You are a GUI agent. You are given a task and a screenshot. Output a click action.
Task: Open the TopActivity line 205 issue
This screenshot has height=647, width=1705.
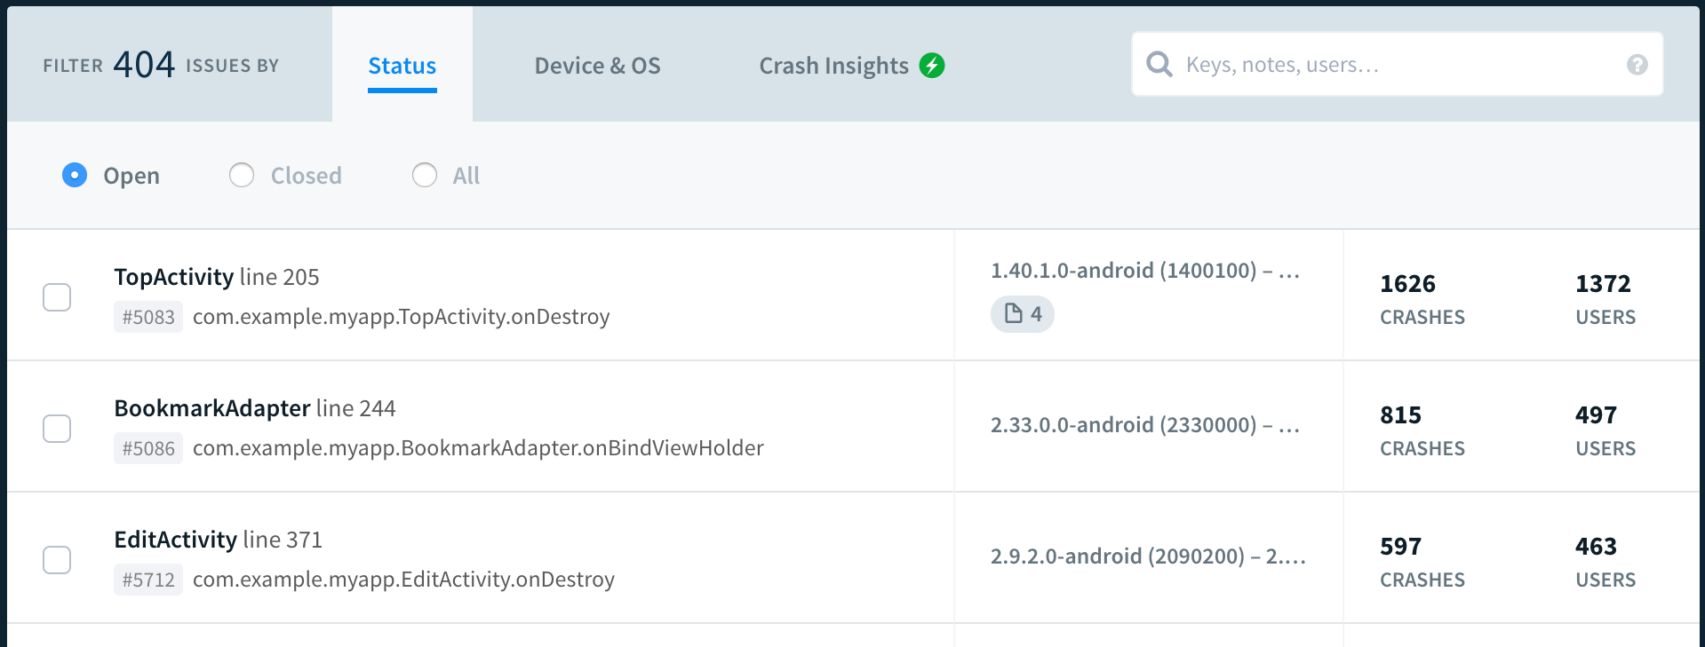217,277
